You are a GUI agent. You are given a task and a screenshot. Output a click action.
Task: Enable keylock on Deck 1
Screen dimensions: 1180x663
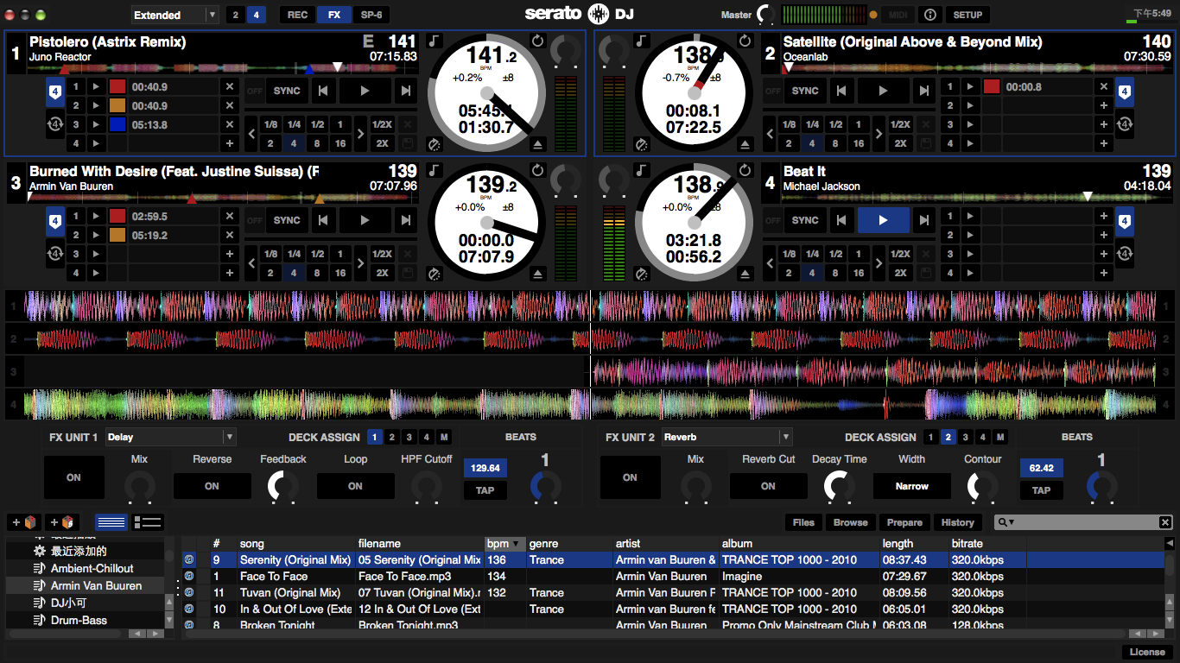click(434, 40)
